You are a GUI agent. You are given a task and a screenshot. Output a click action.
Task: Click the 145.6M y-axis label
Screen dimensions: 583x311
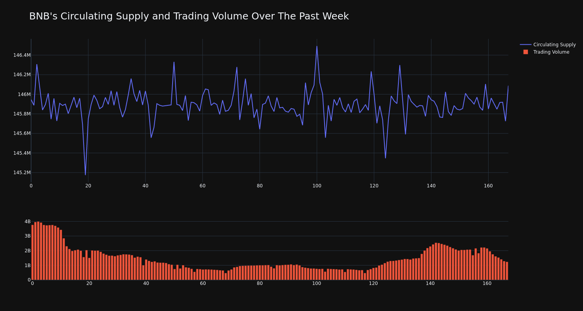click(22, 133)
